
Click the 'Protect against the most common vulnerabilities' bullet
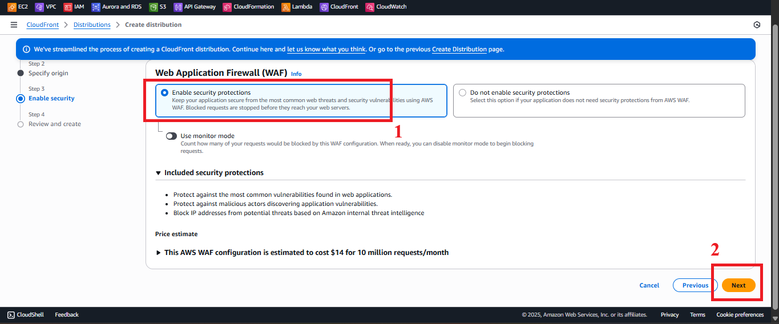coord(282,195)
